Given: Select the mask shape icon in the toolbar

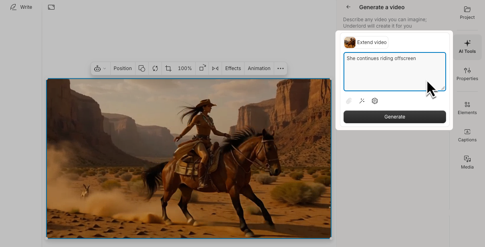Looking at the screenshot, I should [142, 68].
